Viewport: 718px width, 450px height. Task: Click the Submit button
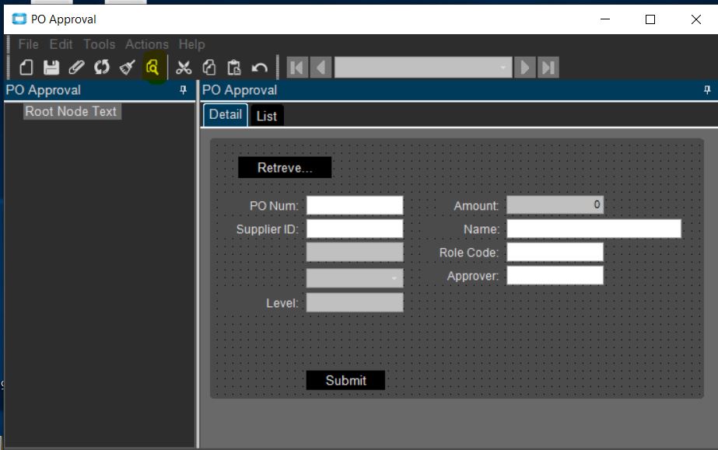click(x=345, y=380)
